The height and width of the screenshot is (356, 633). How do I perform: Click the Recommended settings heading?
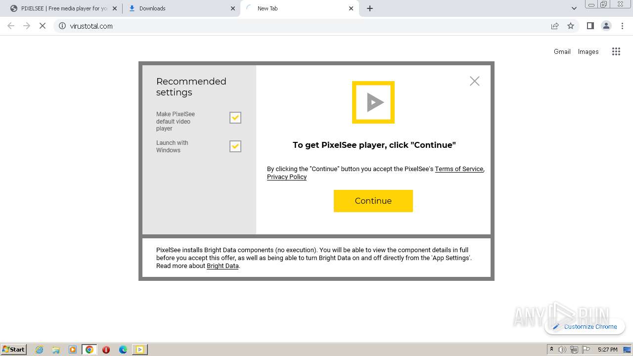[x=191, y=87]
